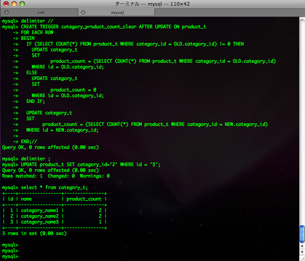Click the last empty mysql> prompt line
The image size is (305, 261).
(x=10, y=256)
